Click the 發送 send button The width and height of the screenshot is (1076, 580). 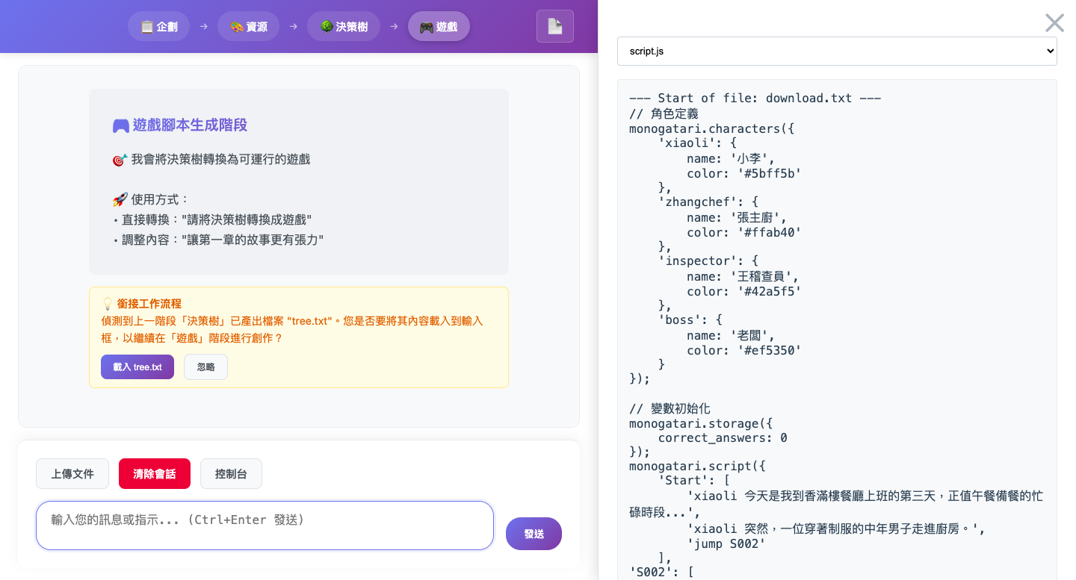534,533
